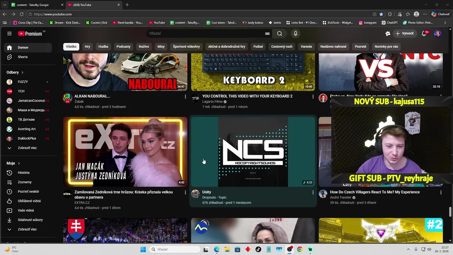Expand the Moje section header
The image size is (453, 255).
(x=13, y=163)
